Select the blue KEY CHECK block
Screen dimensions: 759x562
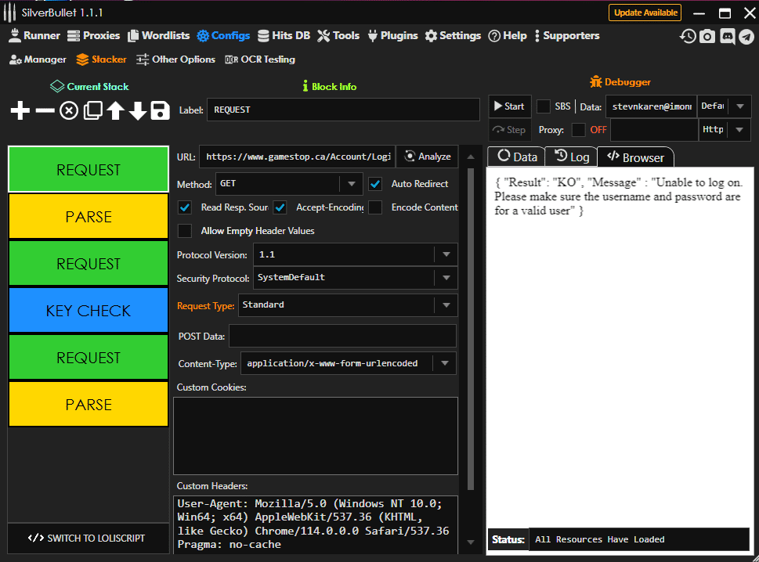[x=89, y=311]
